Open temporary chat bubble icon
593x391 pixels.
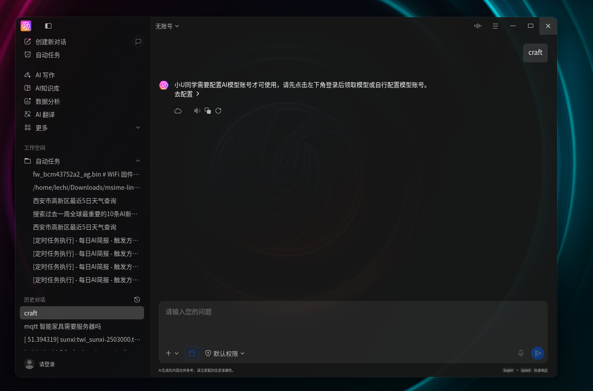[138, 41]
